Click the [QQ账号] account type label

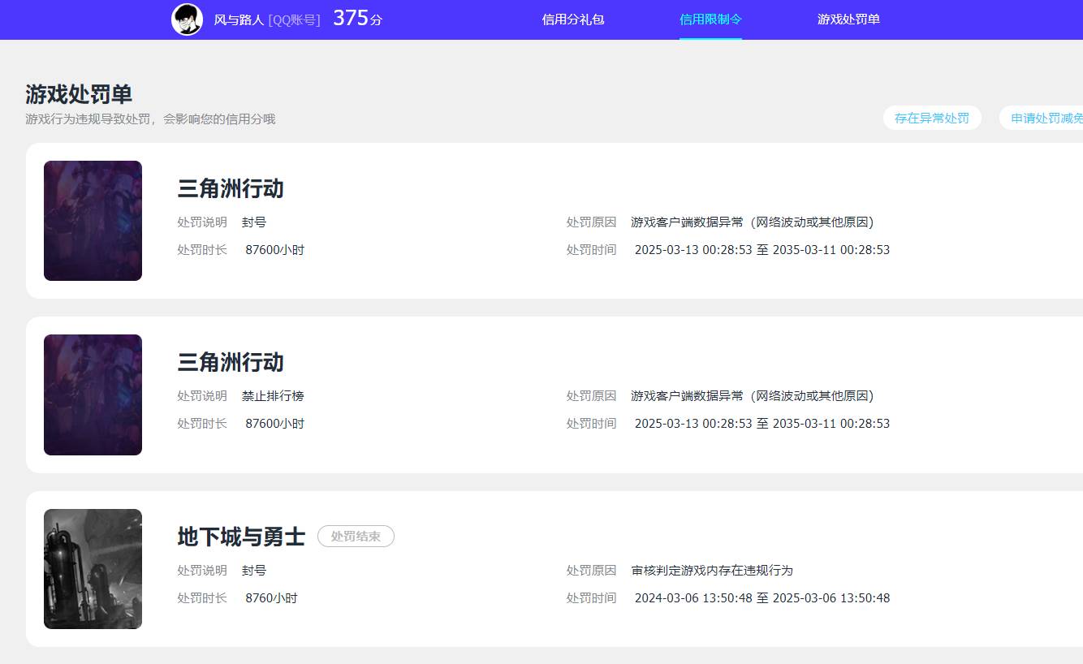click(294, 19)
